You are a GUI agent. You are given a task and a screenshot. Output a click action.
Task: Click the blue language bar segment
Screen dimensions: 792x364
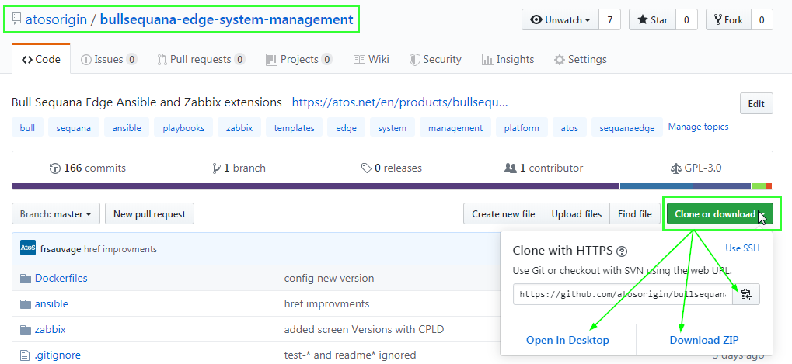656,186
